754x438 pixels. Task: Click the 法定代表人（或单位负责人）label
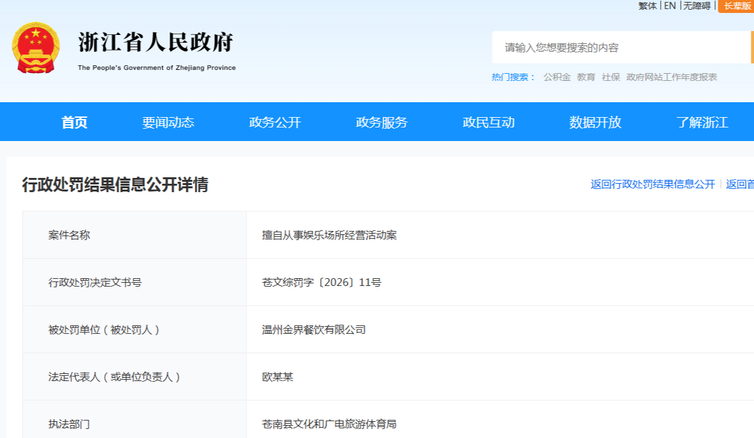[x=115, y=377]
